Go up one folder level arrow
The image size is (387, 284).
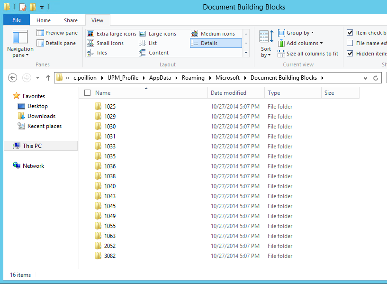coord(48,78)
